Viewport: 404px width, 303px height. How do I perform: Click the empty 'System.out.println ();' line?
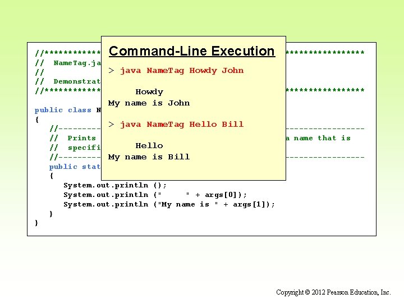115,186
